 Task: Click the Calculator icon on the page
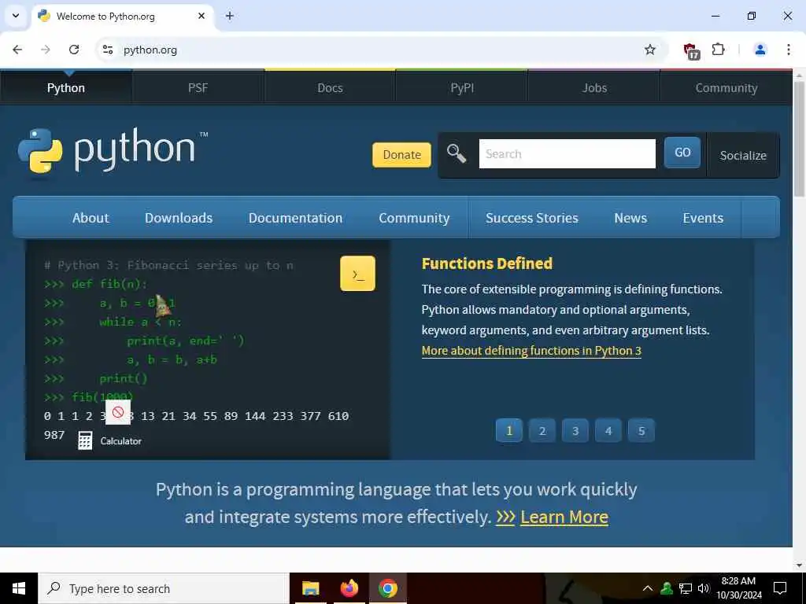(85, 440)
